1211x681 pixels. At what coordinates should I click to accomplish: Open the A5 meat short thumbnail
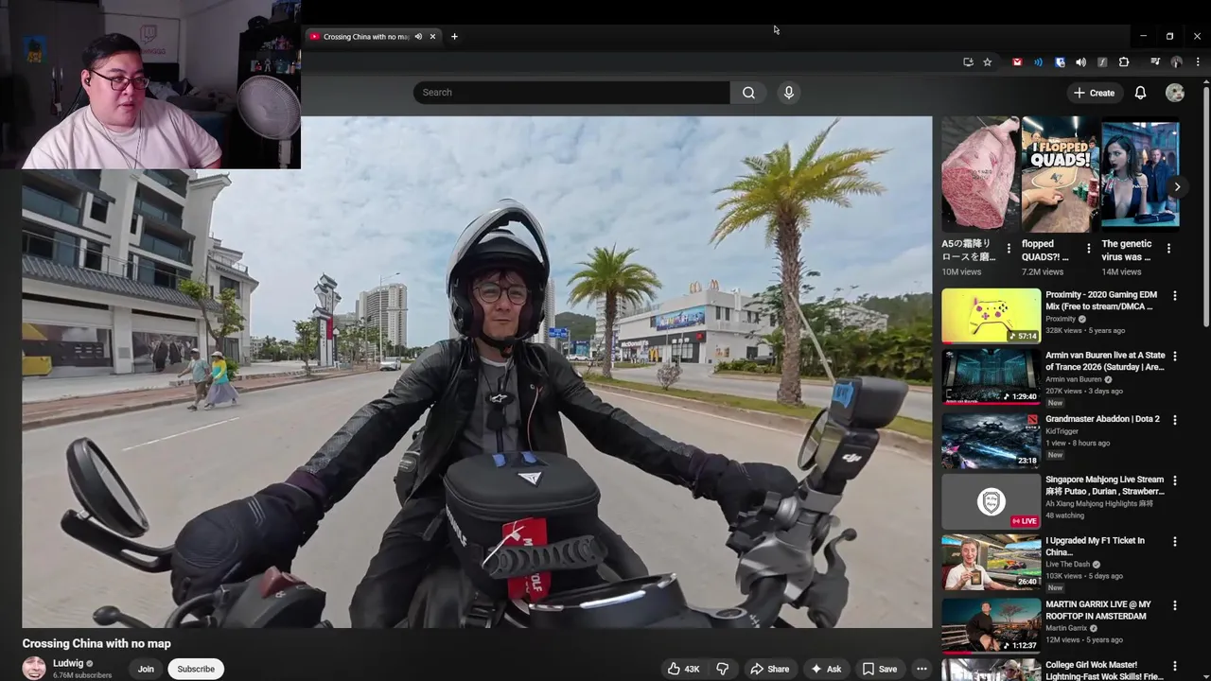980,174
